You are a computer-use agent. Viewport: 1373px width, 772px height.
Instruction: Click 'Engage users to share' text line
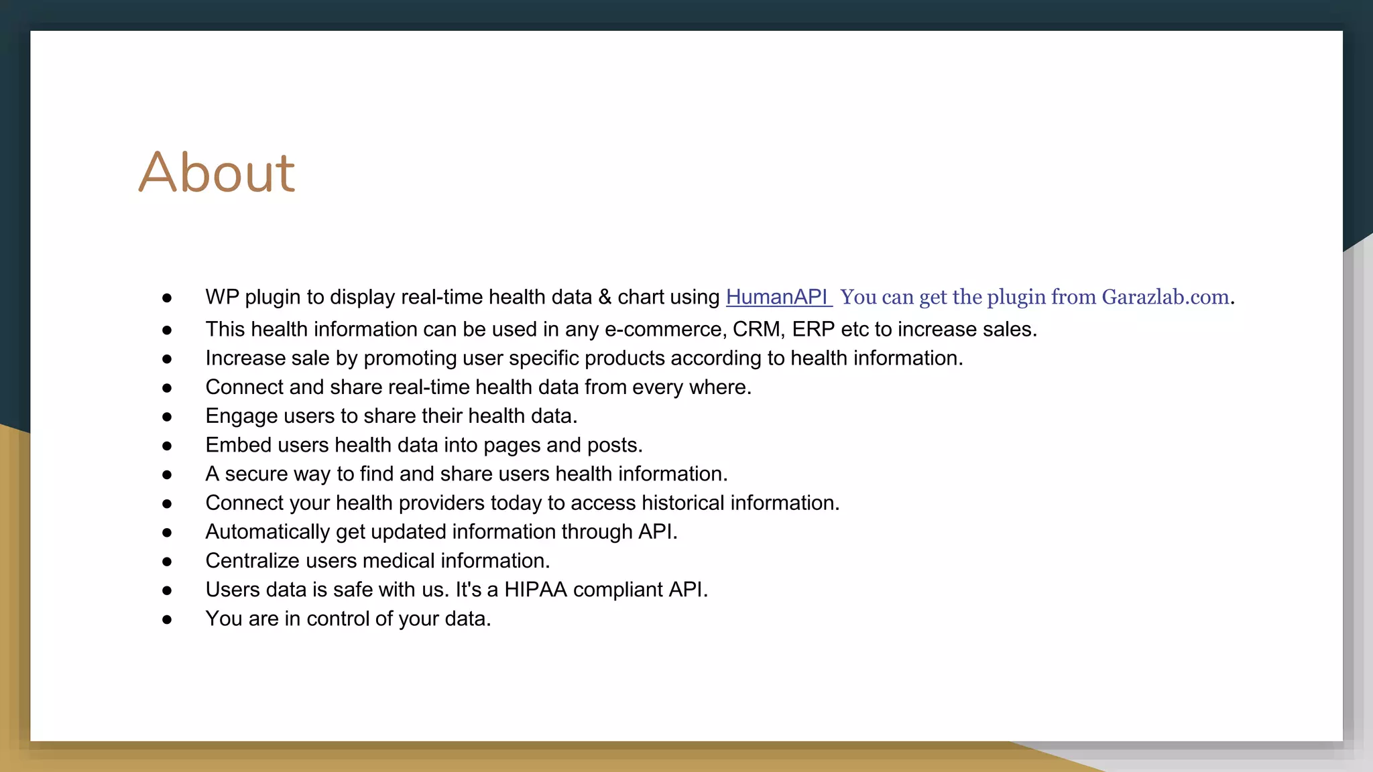(x=391, y=415)
